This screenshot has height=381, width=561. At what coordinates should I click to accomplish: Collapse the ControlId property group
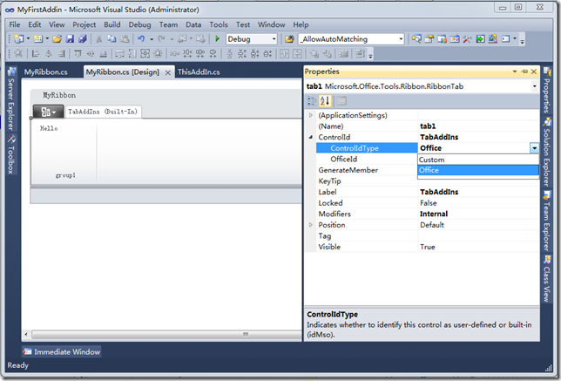coord(310,137)
